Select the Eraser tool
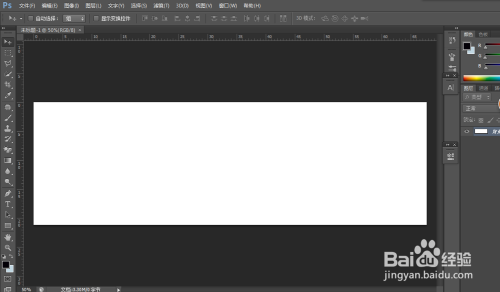This screenshot has width=500, height=292. click(x=7, y=150)
